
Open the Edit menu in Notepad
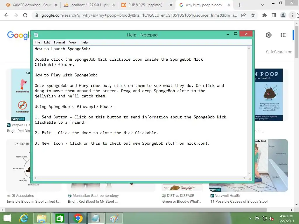[x=47, y=42]
